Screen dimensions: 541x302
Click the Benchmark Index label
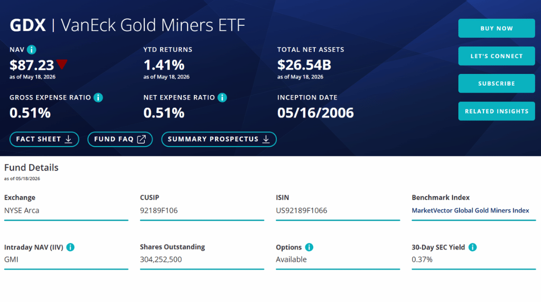click(441, 197)
